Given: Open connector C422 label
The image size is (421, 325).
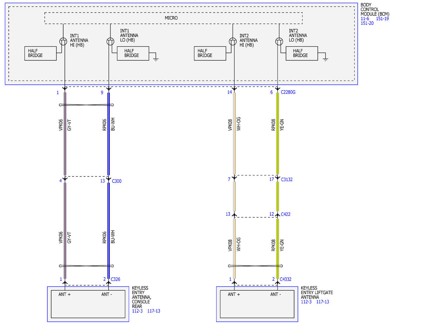Looking at the screenshot, I should (286, 214).
